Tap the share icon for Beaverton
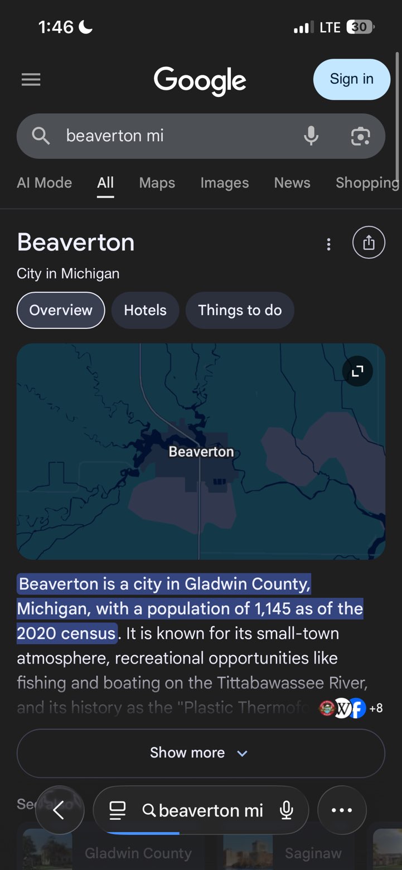402x870 pixels. pos(369,243)
